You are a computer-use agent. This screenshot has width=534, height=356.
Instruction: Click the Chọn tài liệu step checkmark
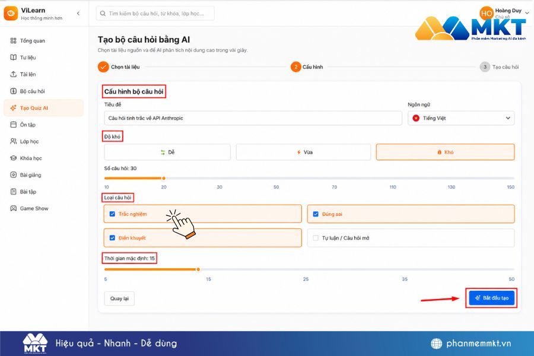click(x=103, y=67)
